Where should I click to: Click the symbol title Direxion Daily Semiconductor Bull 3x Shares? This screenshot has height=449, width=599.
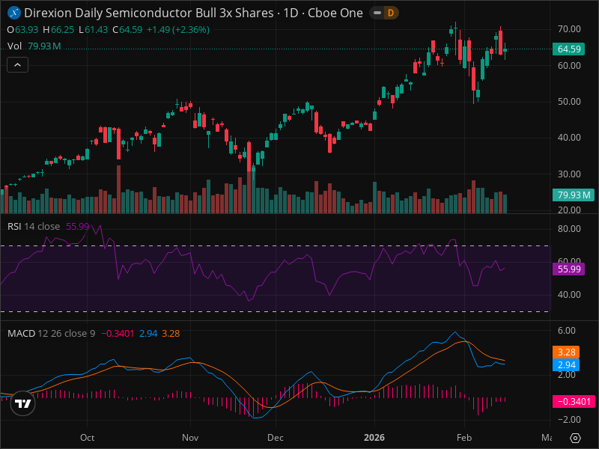click(x=148, y=13)
